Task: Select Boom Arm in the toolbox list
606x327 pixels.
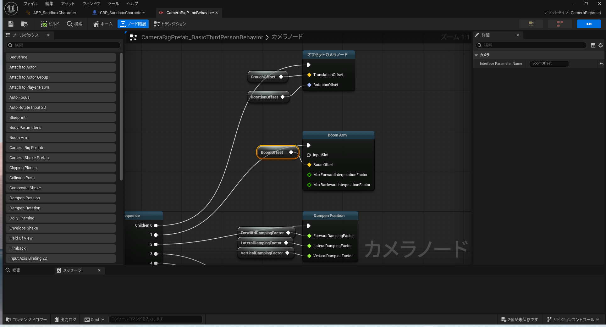Action: pos(61,138)
